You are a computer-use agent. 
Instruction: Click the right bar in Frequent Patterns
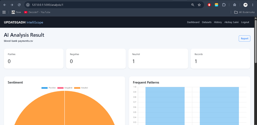(x=219, y=106)
